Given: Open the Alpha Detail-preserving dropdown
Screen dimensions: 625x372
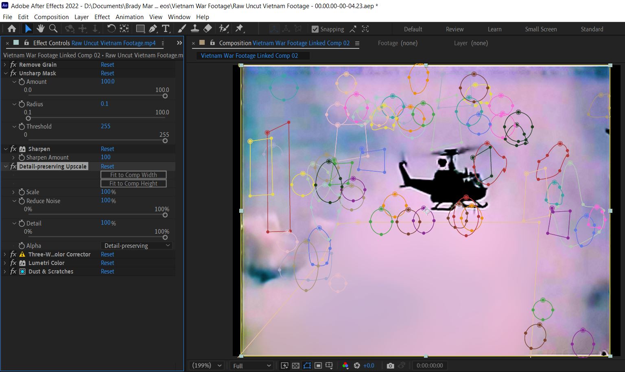Looking at the screenshot, I should (x=136, y=245).
